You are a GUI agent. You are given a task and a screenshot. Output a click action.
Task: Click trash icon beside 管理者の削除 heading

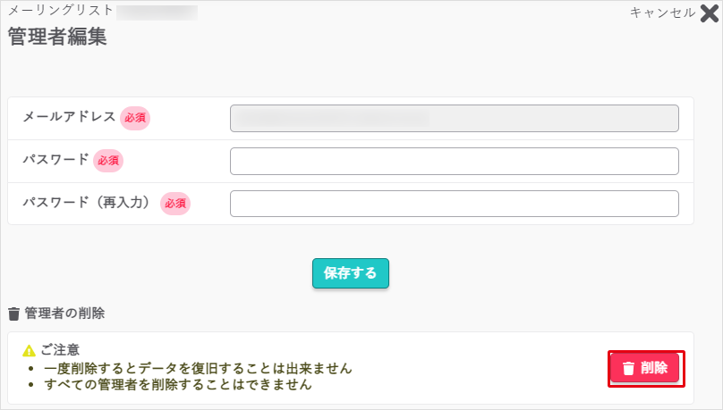(x=13, y=314)
